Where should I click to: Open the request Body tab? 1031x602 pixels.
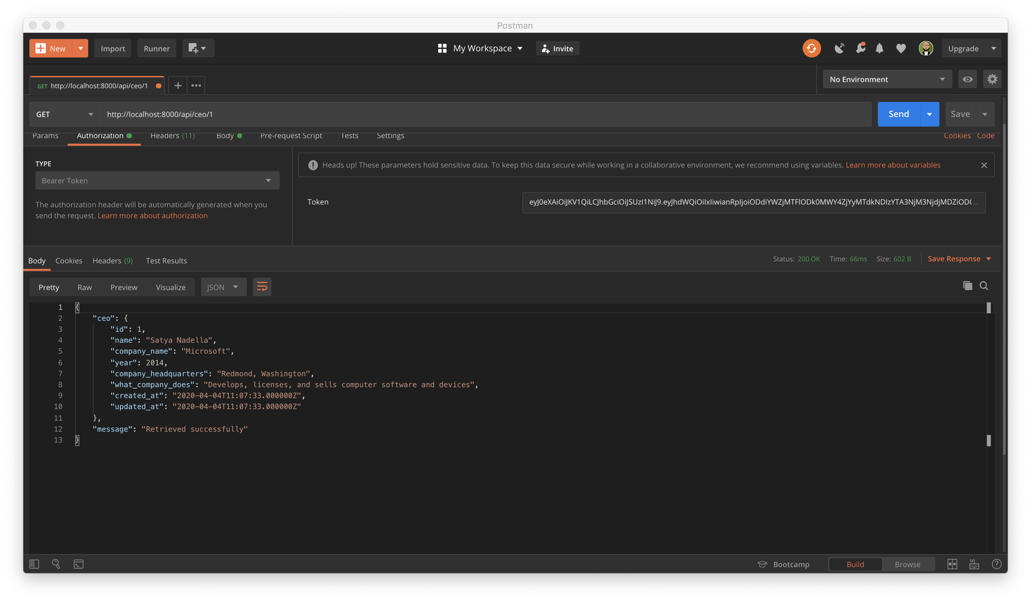[229, 135]
